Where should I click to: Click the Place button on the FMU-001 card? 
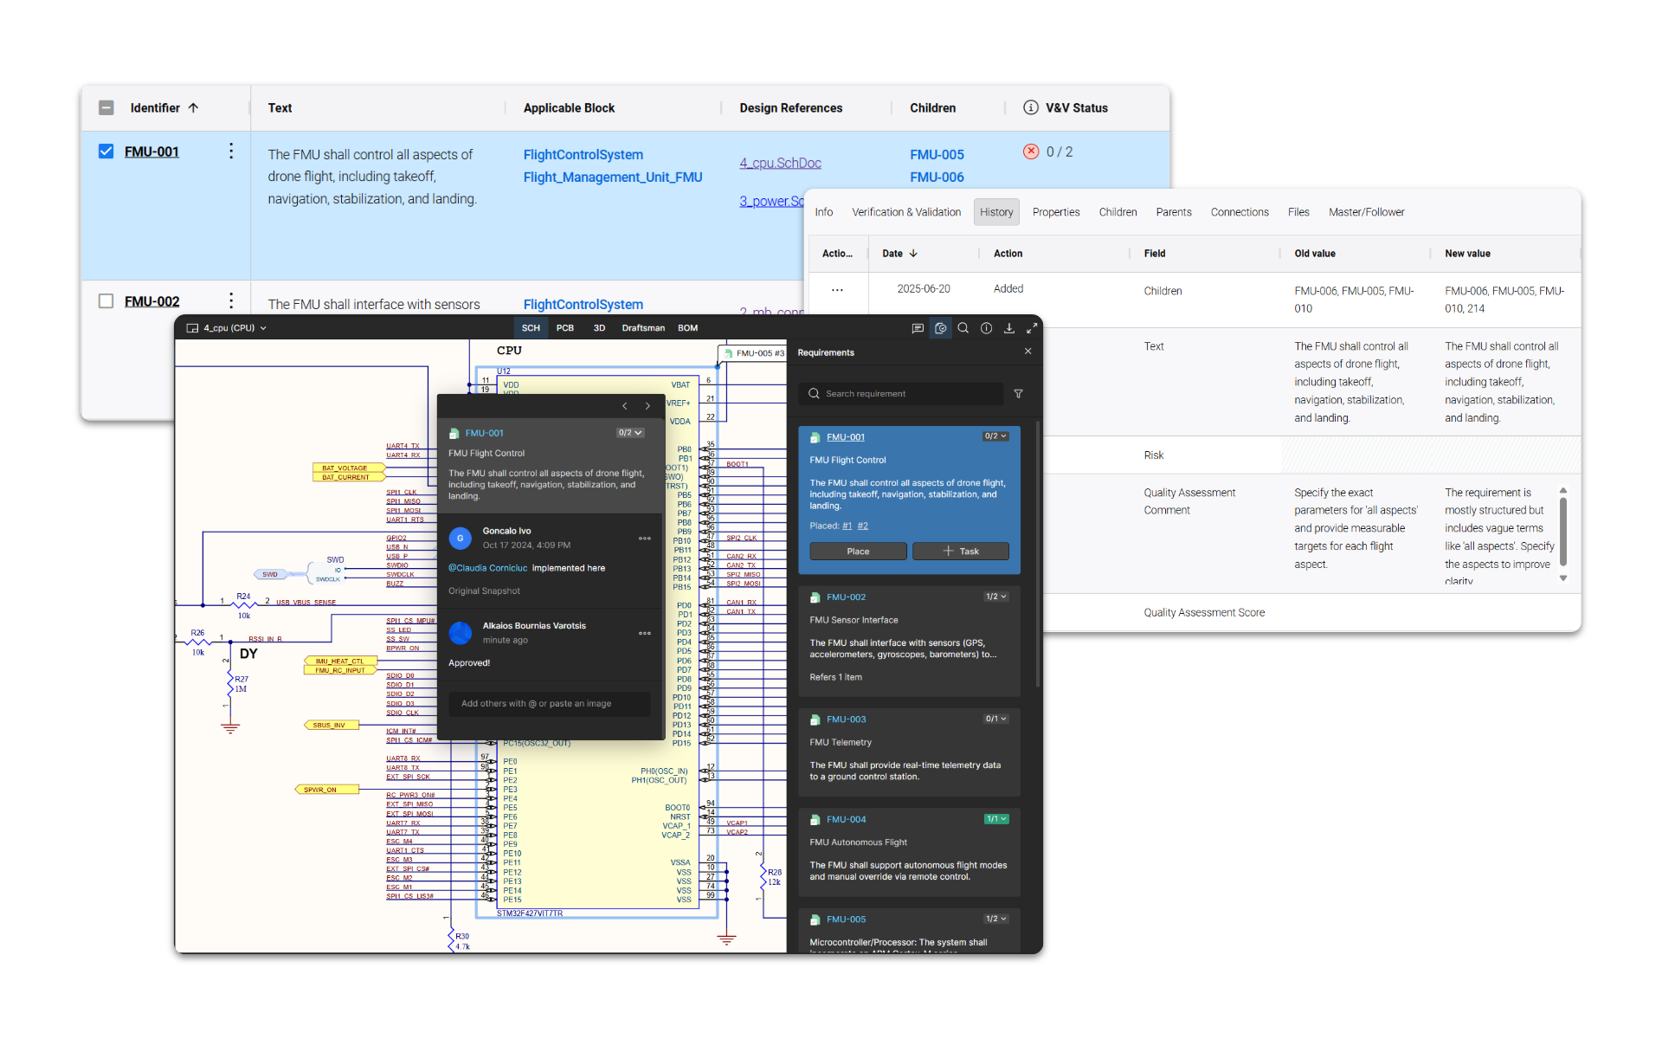pos(858,551)
